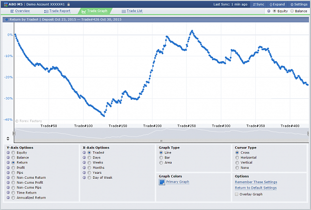Viewport: 311px width, 210px height.
Task: Click the info icon next to Return option
Action: (x=8, y=162)
